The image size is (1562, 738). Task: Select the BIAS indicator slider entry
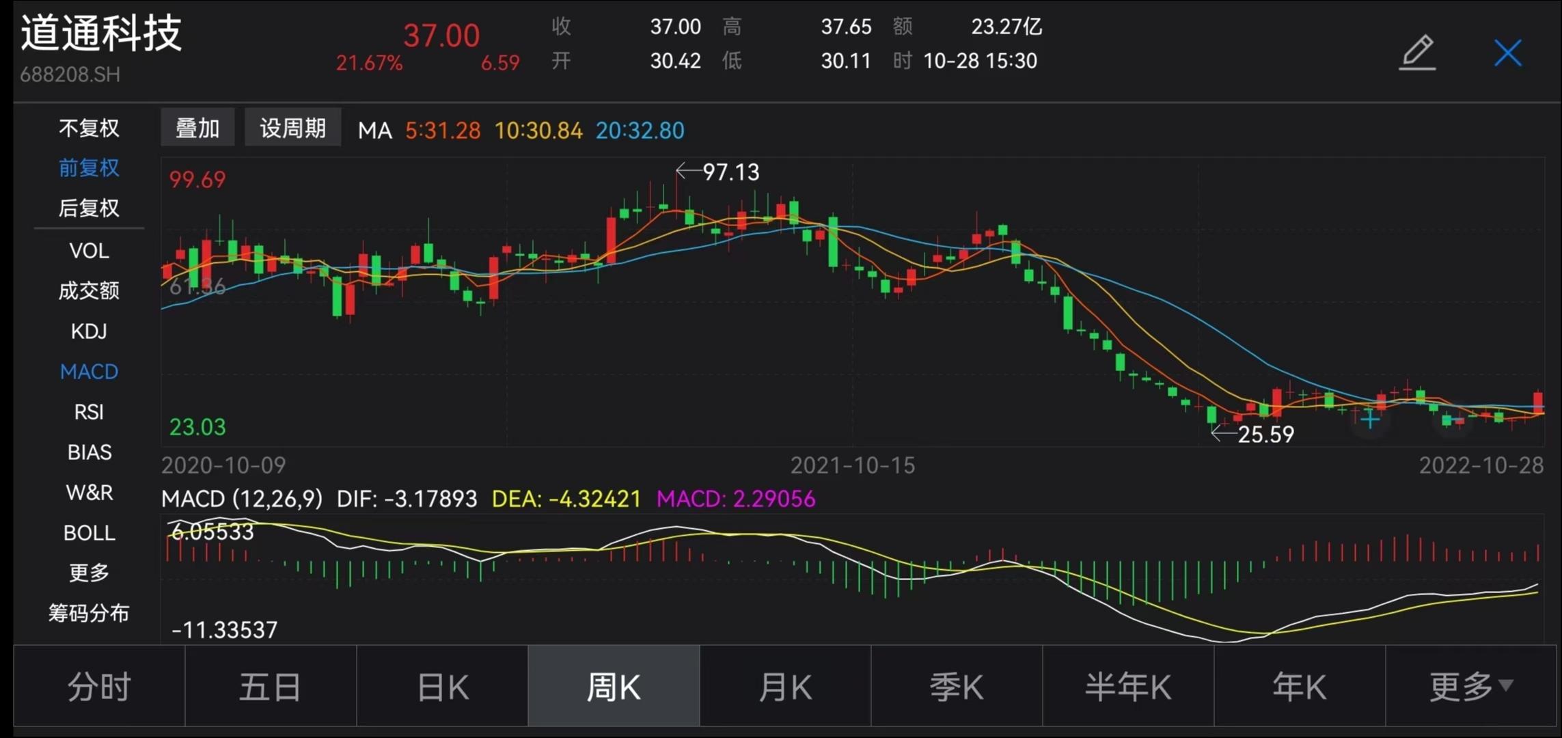(88, 452)
